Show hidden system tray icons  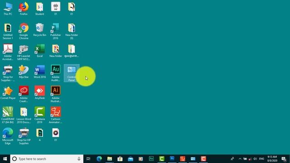click(240, 159)
